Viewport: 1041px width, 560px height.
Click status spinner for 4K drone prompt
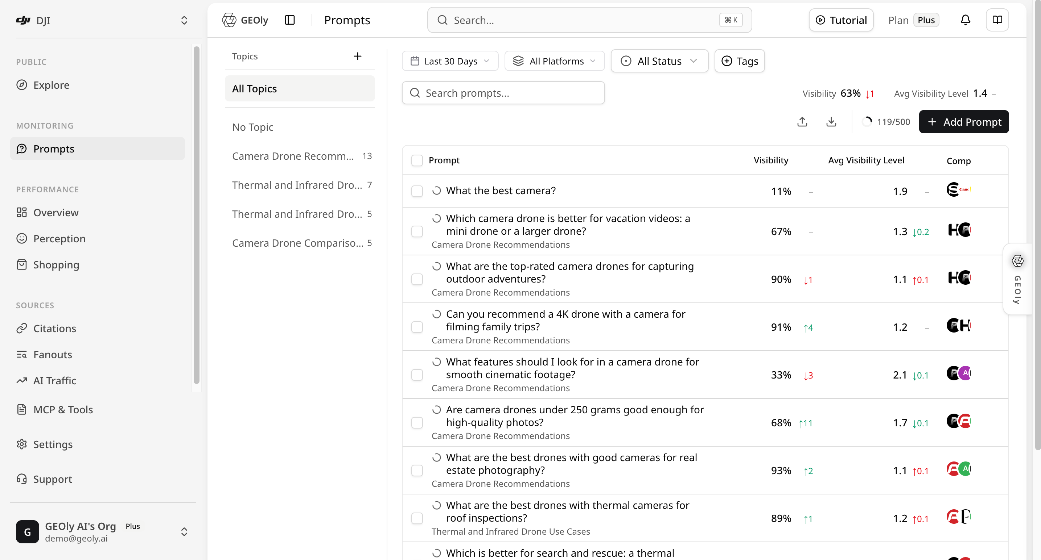pos(436,314)
